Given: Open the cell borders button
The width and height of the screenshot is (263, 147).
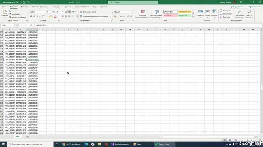Looking at the screenshot, I should 44,16.
